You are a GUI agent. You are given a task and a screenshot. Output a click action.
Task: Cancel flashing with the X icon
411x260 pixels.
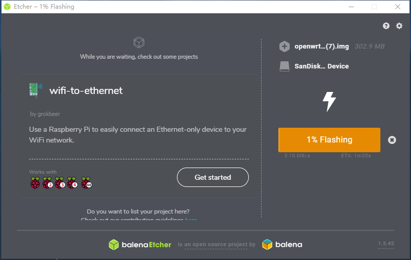[x=392, y=140]
